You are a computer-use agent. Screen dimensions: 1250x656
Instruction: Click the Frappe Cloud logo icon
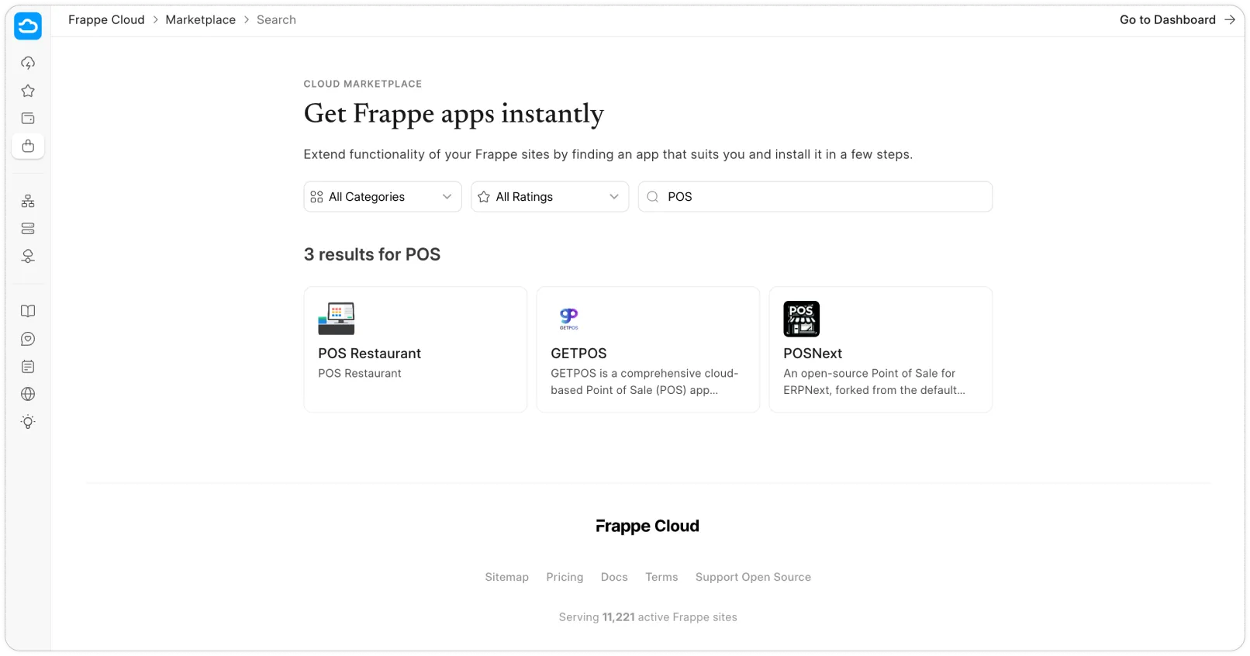(28, 26)
